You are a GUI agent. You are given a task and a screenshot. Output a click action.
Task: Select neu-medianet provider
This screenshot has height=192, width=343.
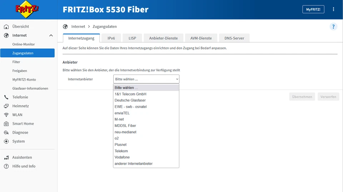[146, 132]
